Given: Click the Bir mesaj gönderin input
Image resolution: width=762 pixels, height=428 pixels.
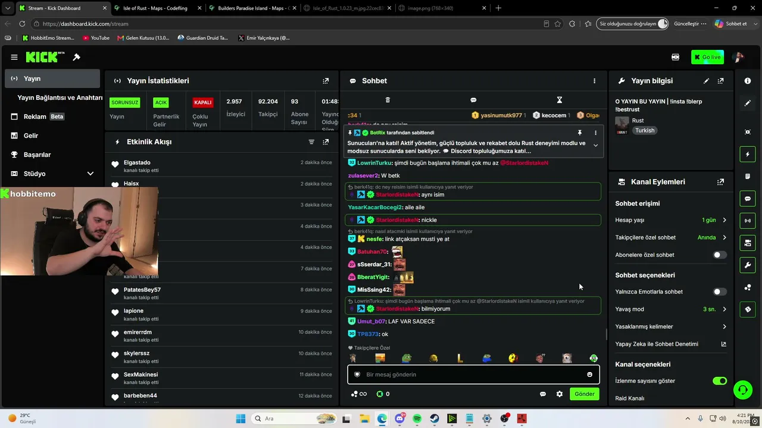Looking at the screenshot, I should pos(473,374).
